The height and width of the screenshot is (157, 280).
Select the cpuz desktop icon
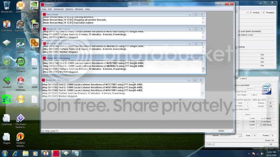coord(7,45)
